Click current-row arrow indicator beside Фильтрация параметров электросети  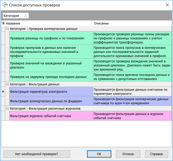point(3,91)
